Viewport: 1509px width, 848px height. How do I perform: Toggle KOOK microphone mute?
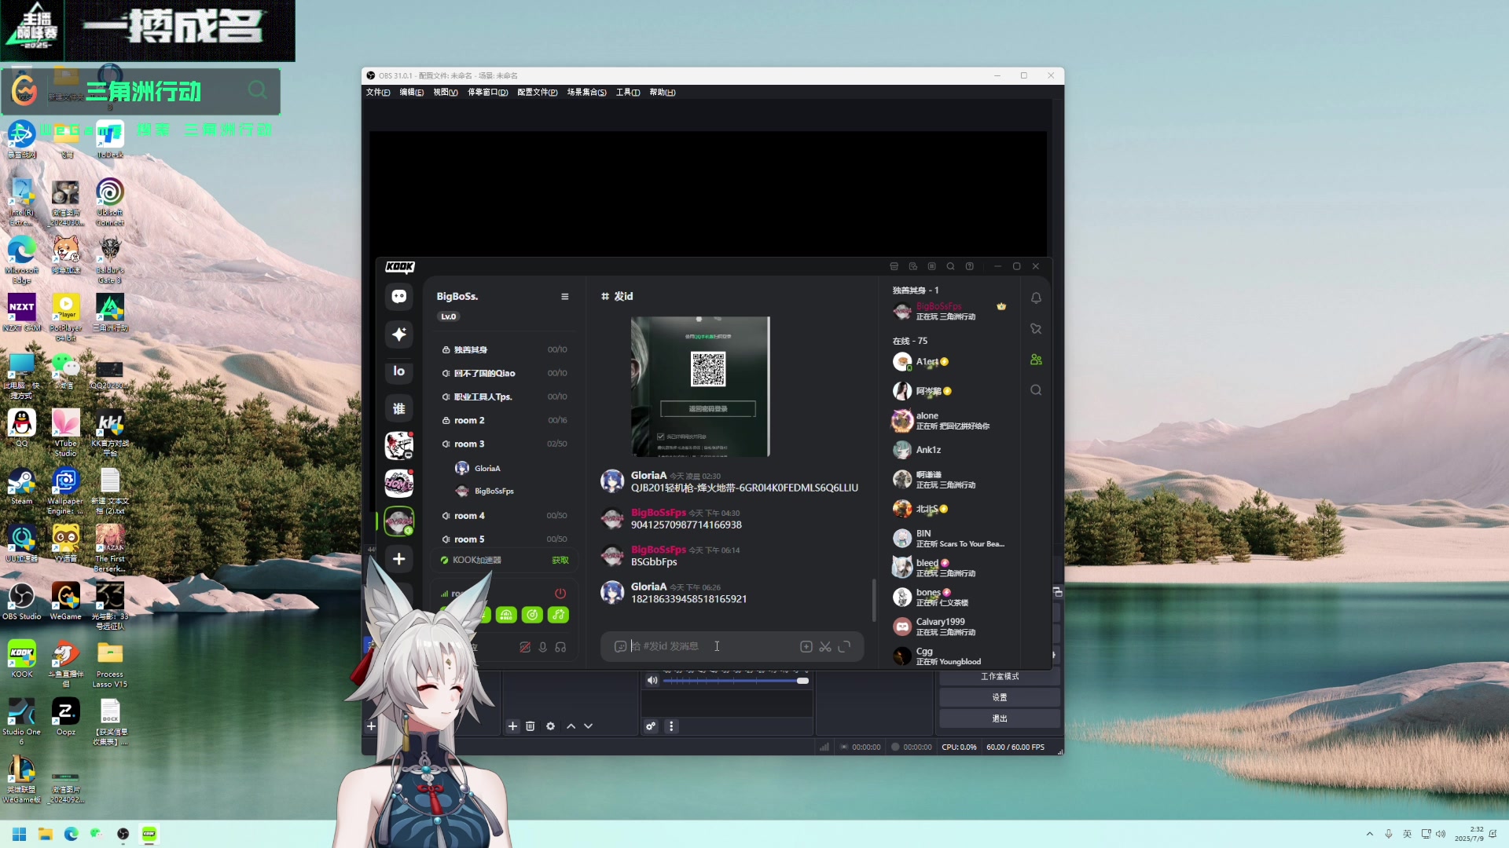[x=542, y=647]
